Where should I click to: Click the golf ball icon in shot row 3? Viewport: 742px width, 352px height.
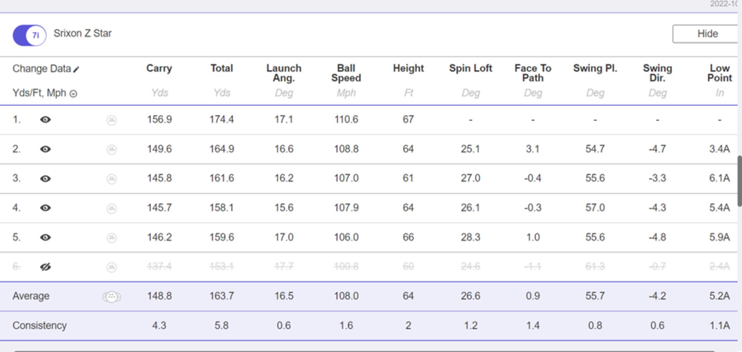112,179
